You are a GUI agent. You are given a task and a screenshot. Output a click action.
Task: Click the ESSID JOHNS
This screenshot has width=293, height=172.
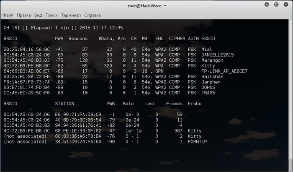point(208,88)
